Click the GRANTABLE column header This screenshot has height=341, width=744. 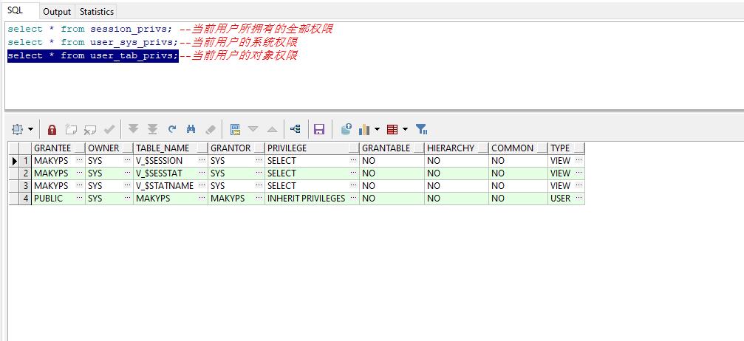[392, 148]
